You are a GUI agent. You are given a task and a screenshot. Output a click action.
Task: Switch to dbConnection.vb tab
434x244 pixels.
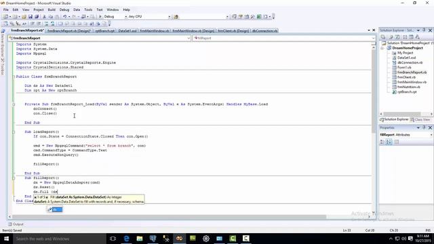click(264, 30)
